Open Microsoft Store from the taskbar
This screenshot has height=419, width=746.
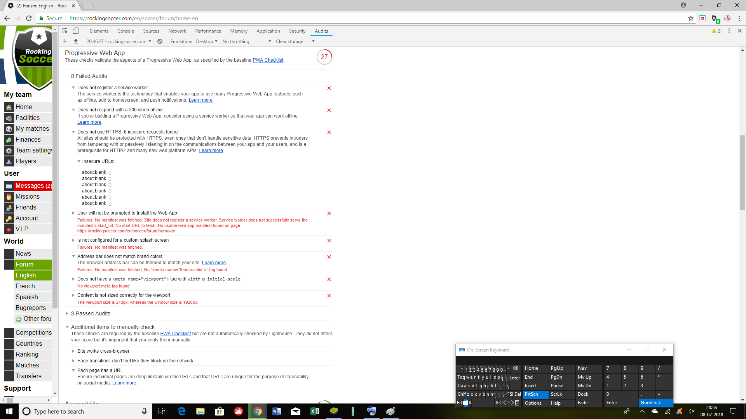point(220,411)
